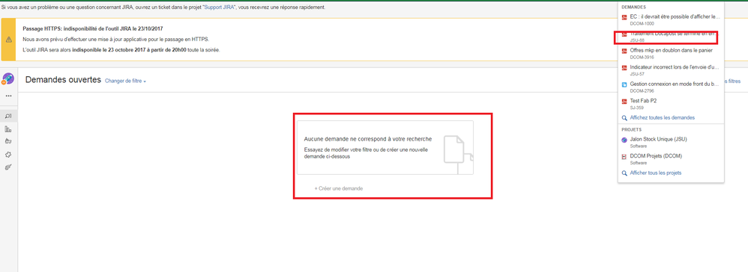Open the feather icon in the sidebar
This screenshot has height=272, width=748.
click(x=8, y=167)
